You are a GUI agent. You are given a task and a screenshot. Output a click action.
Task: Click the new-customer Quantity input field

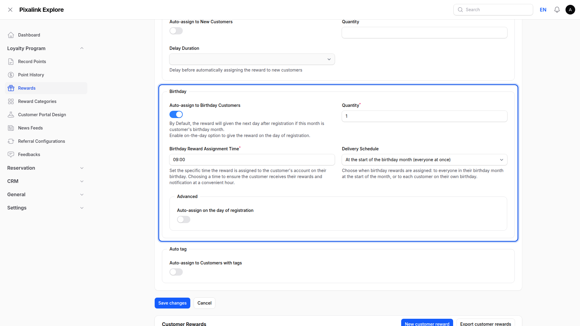(x=424, y=33)
